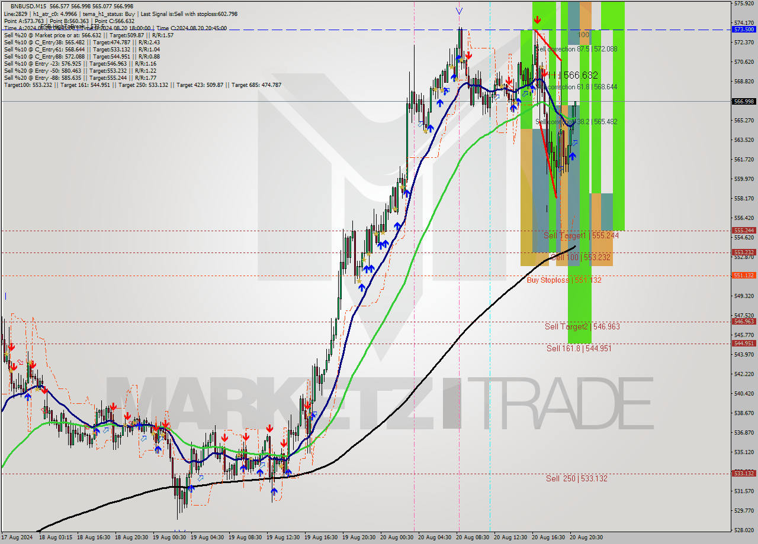This screenshot has width=758, height=544.
Task: Click the 538.670 price axis value
Action: click(x=744, y=413)
